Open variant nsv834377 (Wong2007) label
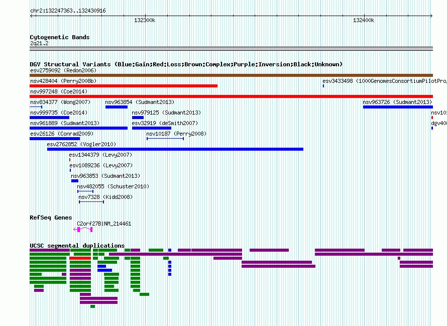The image size is (447, 326). click(60, 102)
